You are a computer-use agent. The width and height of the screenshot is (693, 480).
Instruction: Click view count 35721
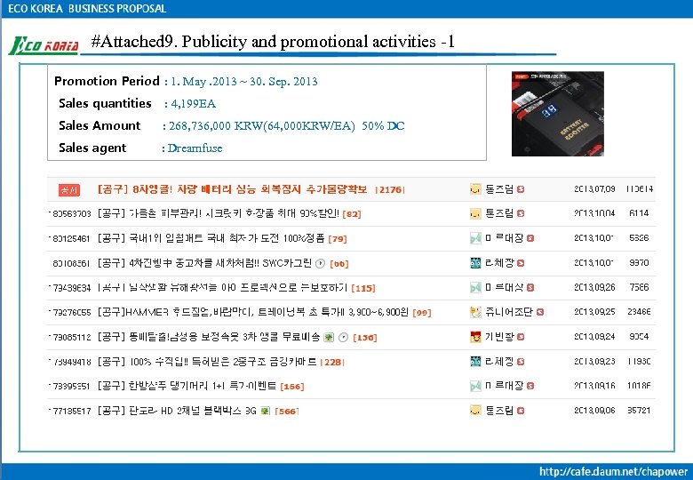(639, 410)
